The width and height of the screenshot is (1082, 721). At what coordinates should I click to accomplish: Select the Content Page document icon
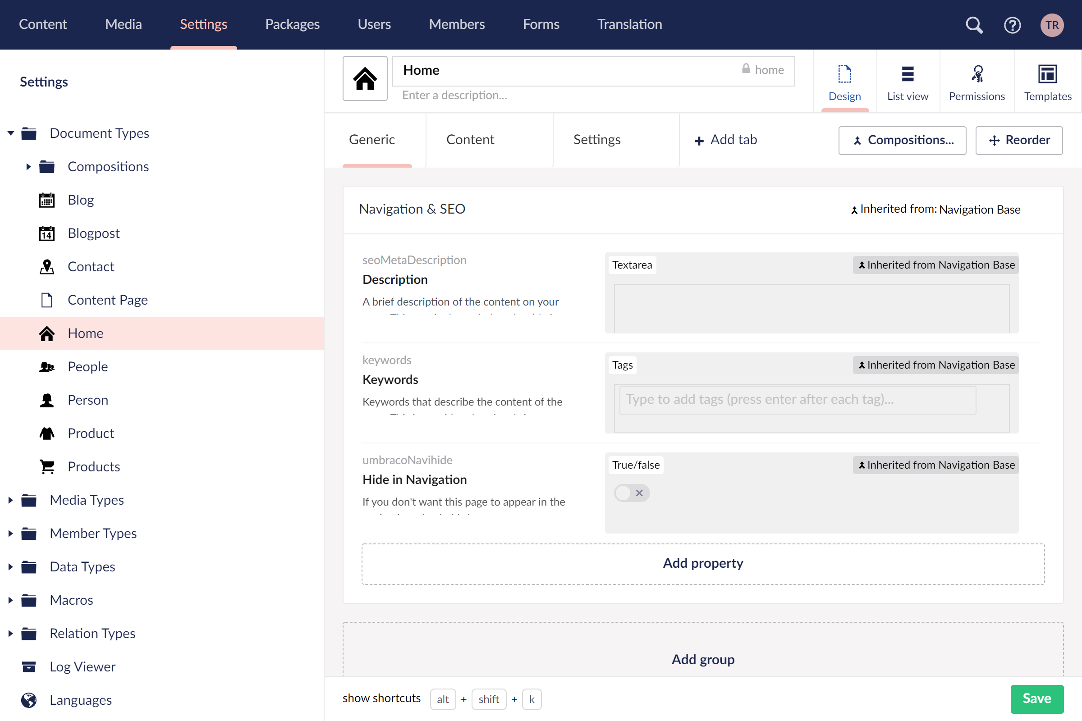click(x=46, y=300)
